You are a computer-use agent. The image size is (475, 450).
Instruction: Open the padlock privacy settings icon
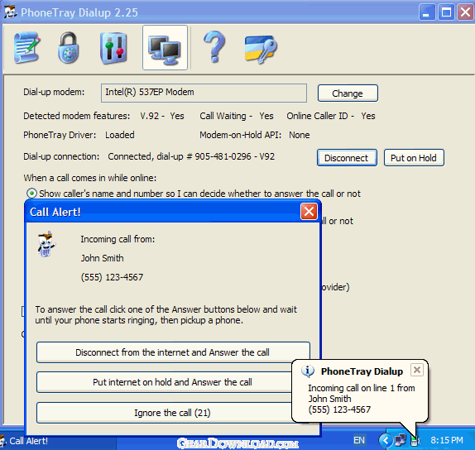(x=69, y=47)
